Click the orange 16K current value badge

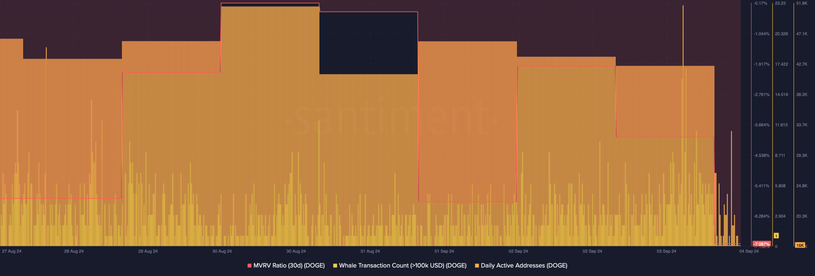pyautogui.click(x=800, y=245)
